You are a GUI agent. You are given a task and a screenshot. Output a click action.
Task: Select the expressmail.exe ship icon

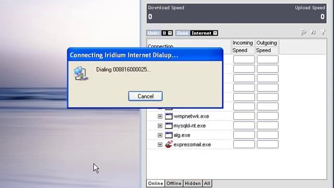click(169, 144)
